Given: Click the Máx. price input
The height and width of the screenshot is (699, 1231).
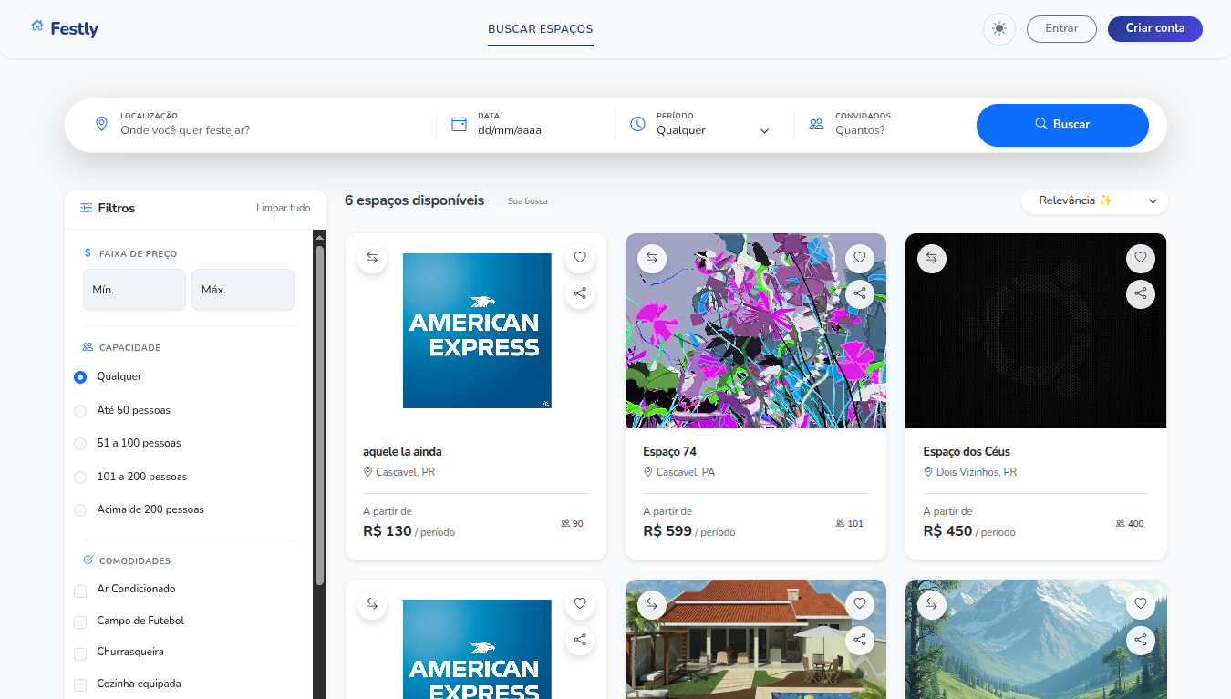Looking at the screenshot, I should tap(243, 290).
